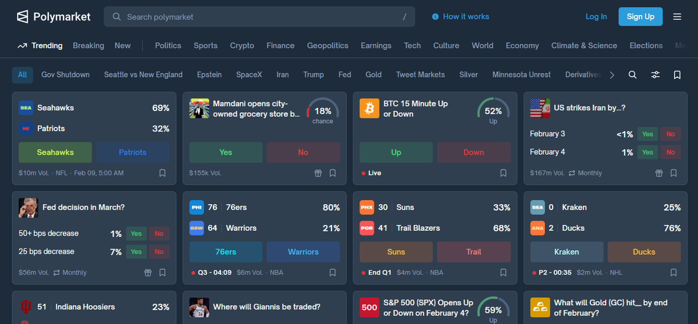Click the search icon in the topics row
The height and width of the screenshot is (324, 698).
[x=632, y=75]
